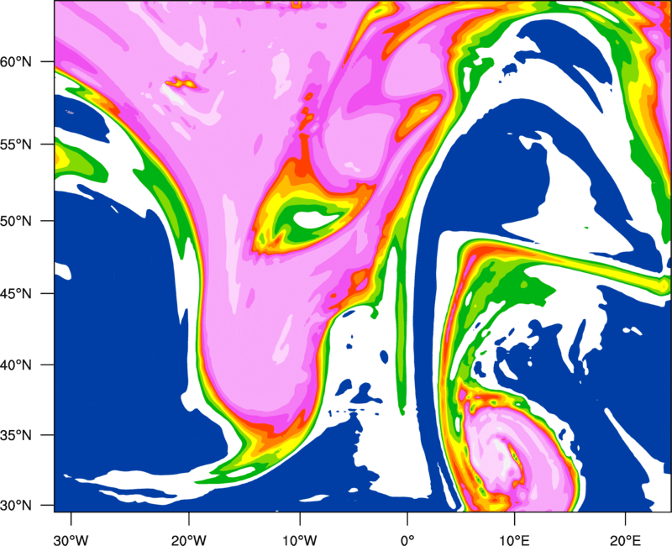The width and height of the screenshot is (672, 546).
Task: Click the 30°N latitude label
Action: pos(16,506)
